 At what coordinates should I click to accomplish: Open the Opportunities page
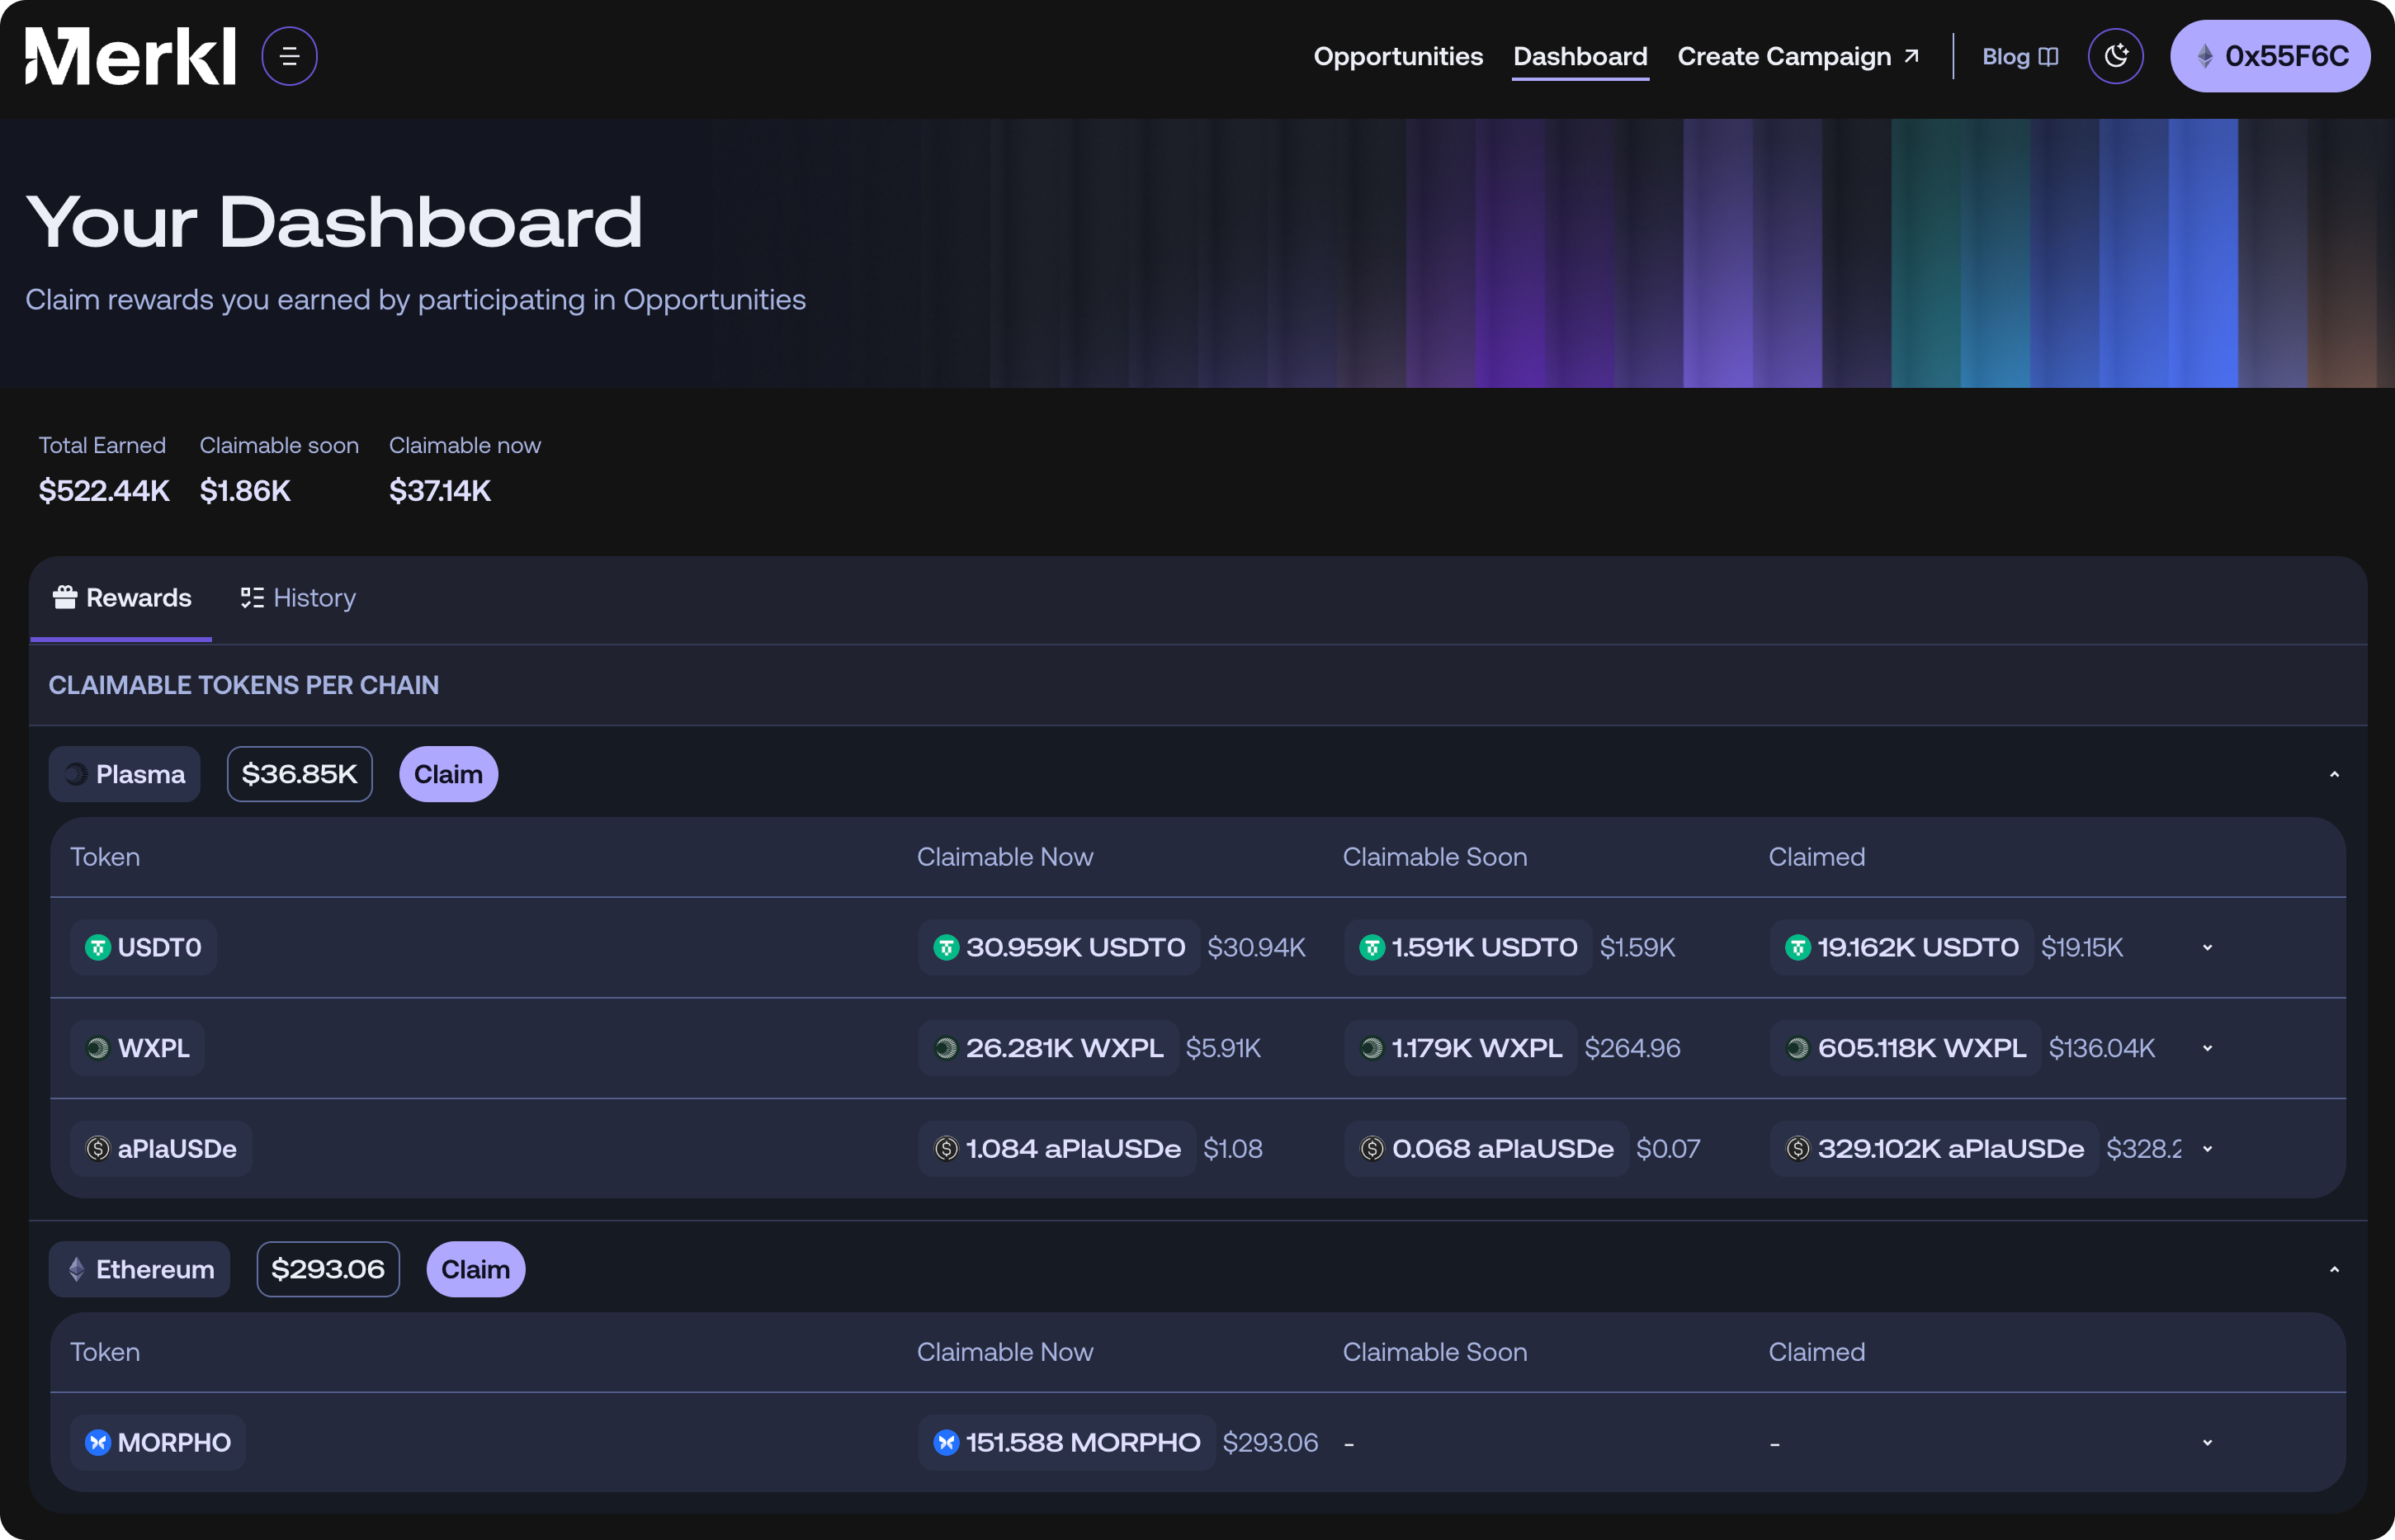pos(1397,56)
